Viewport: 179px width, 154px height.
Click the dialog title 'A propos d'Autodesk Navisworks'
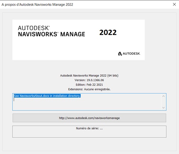click(37, 5)
